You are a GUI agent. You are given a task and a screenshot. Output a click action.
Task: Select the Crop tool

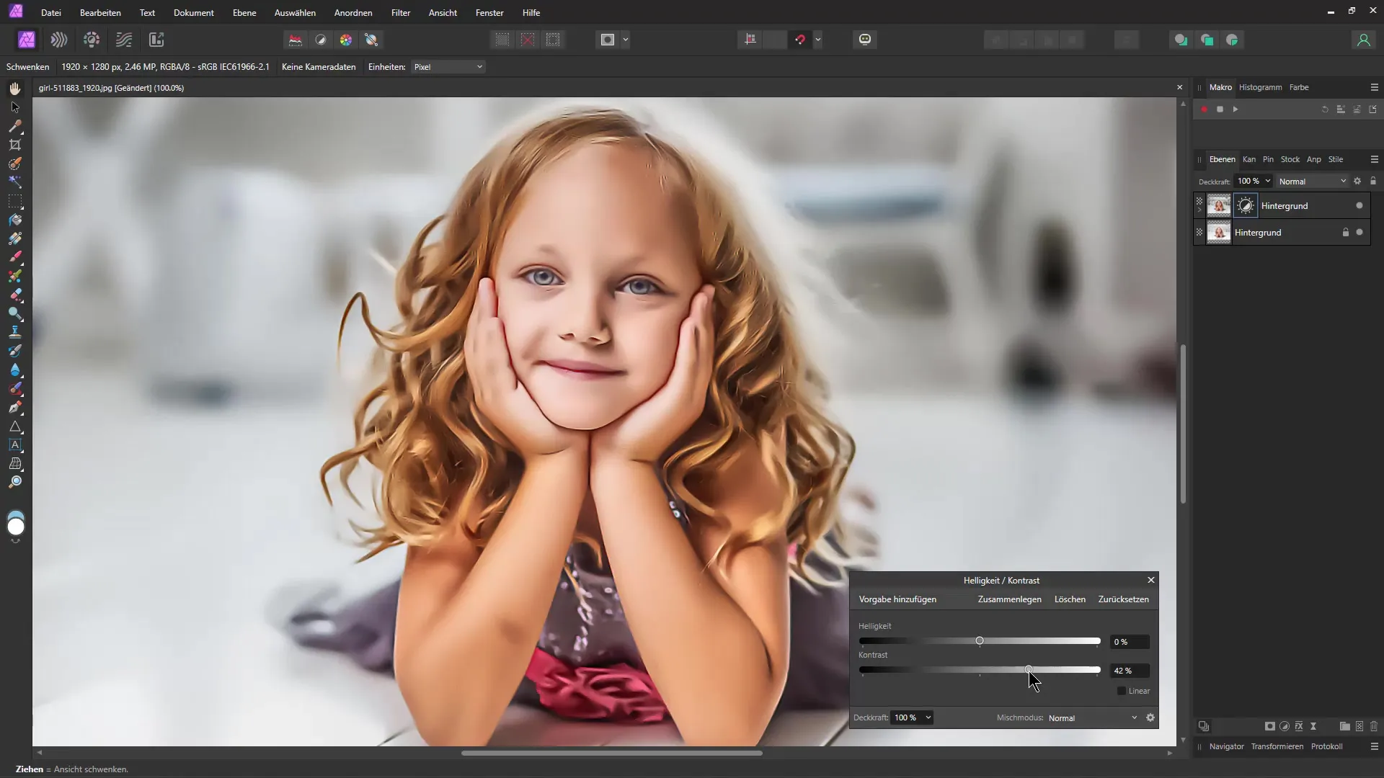tap(15, 145)
